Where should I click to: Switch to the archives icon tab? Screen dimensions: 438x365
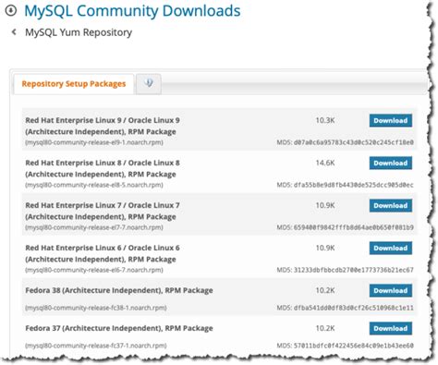coord(149,83)
